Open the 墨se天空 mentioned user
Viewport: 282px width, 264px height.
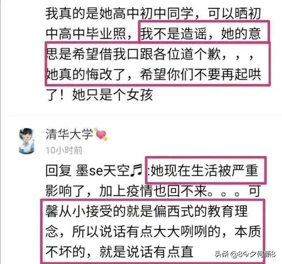click(102, 170)
